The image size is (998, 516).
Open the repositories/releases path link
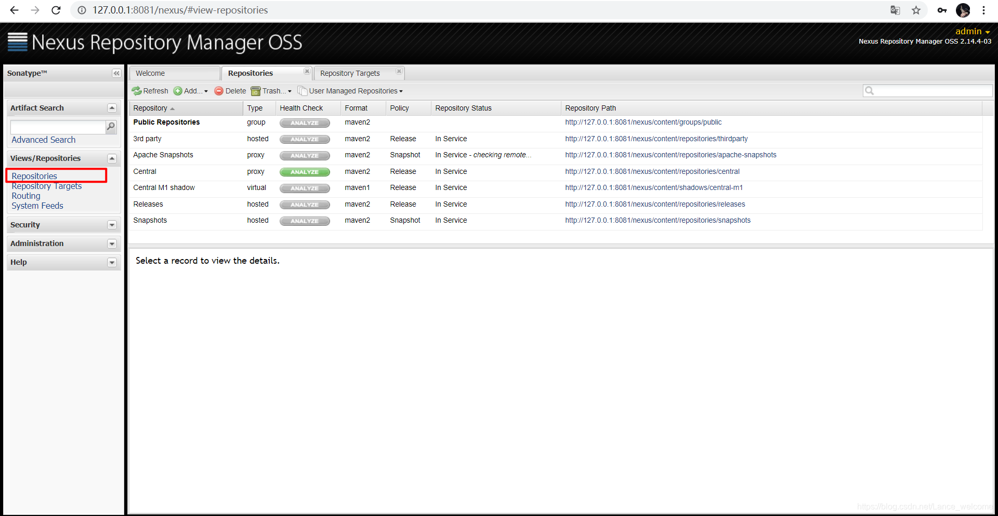click(x=655, y=204)
